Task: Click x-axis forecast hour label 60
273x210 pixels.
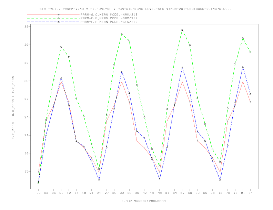Action: point(190,193)
